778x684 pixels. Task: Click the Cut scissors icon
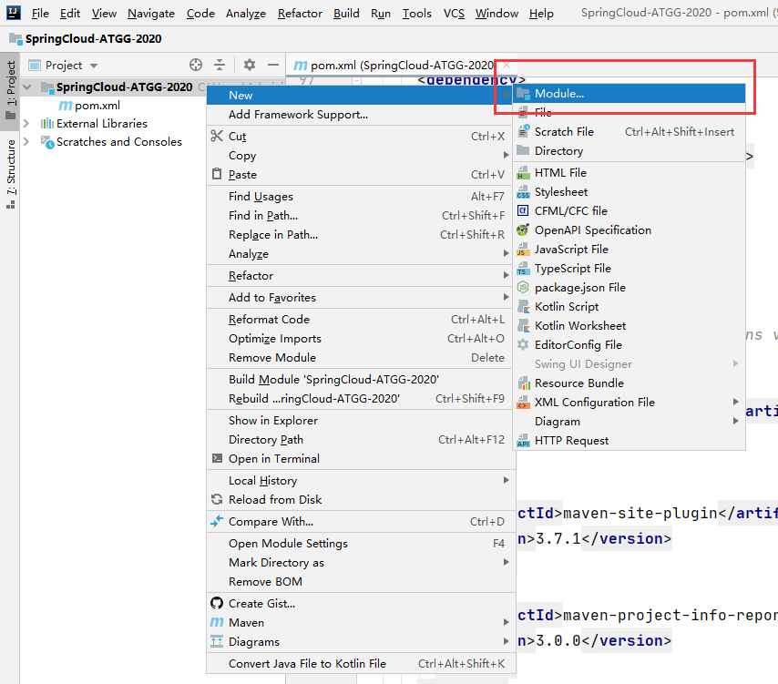(x=217, y=136)
